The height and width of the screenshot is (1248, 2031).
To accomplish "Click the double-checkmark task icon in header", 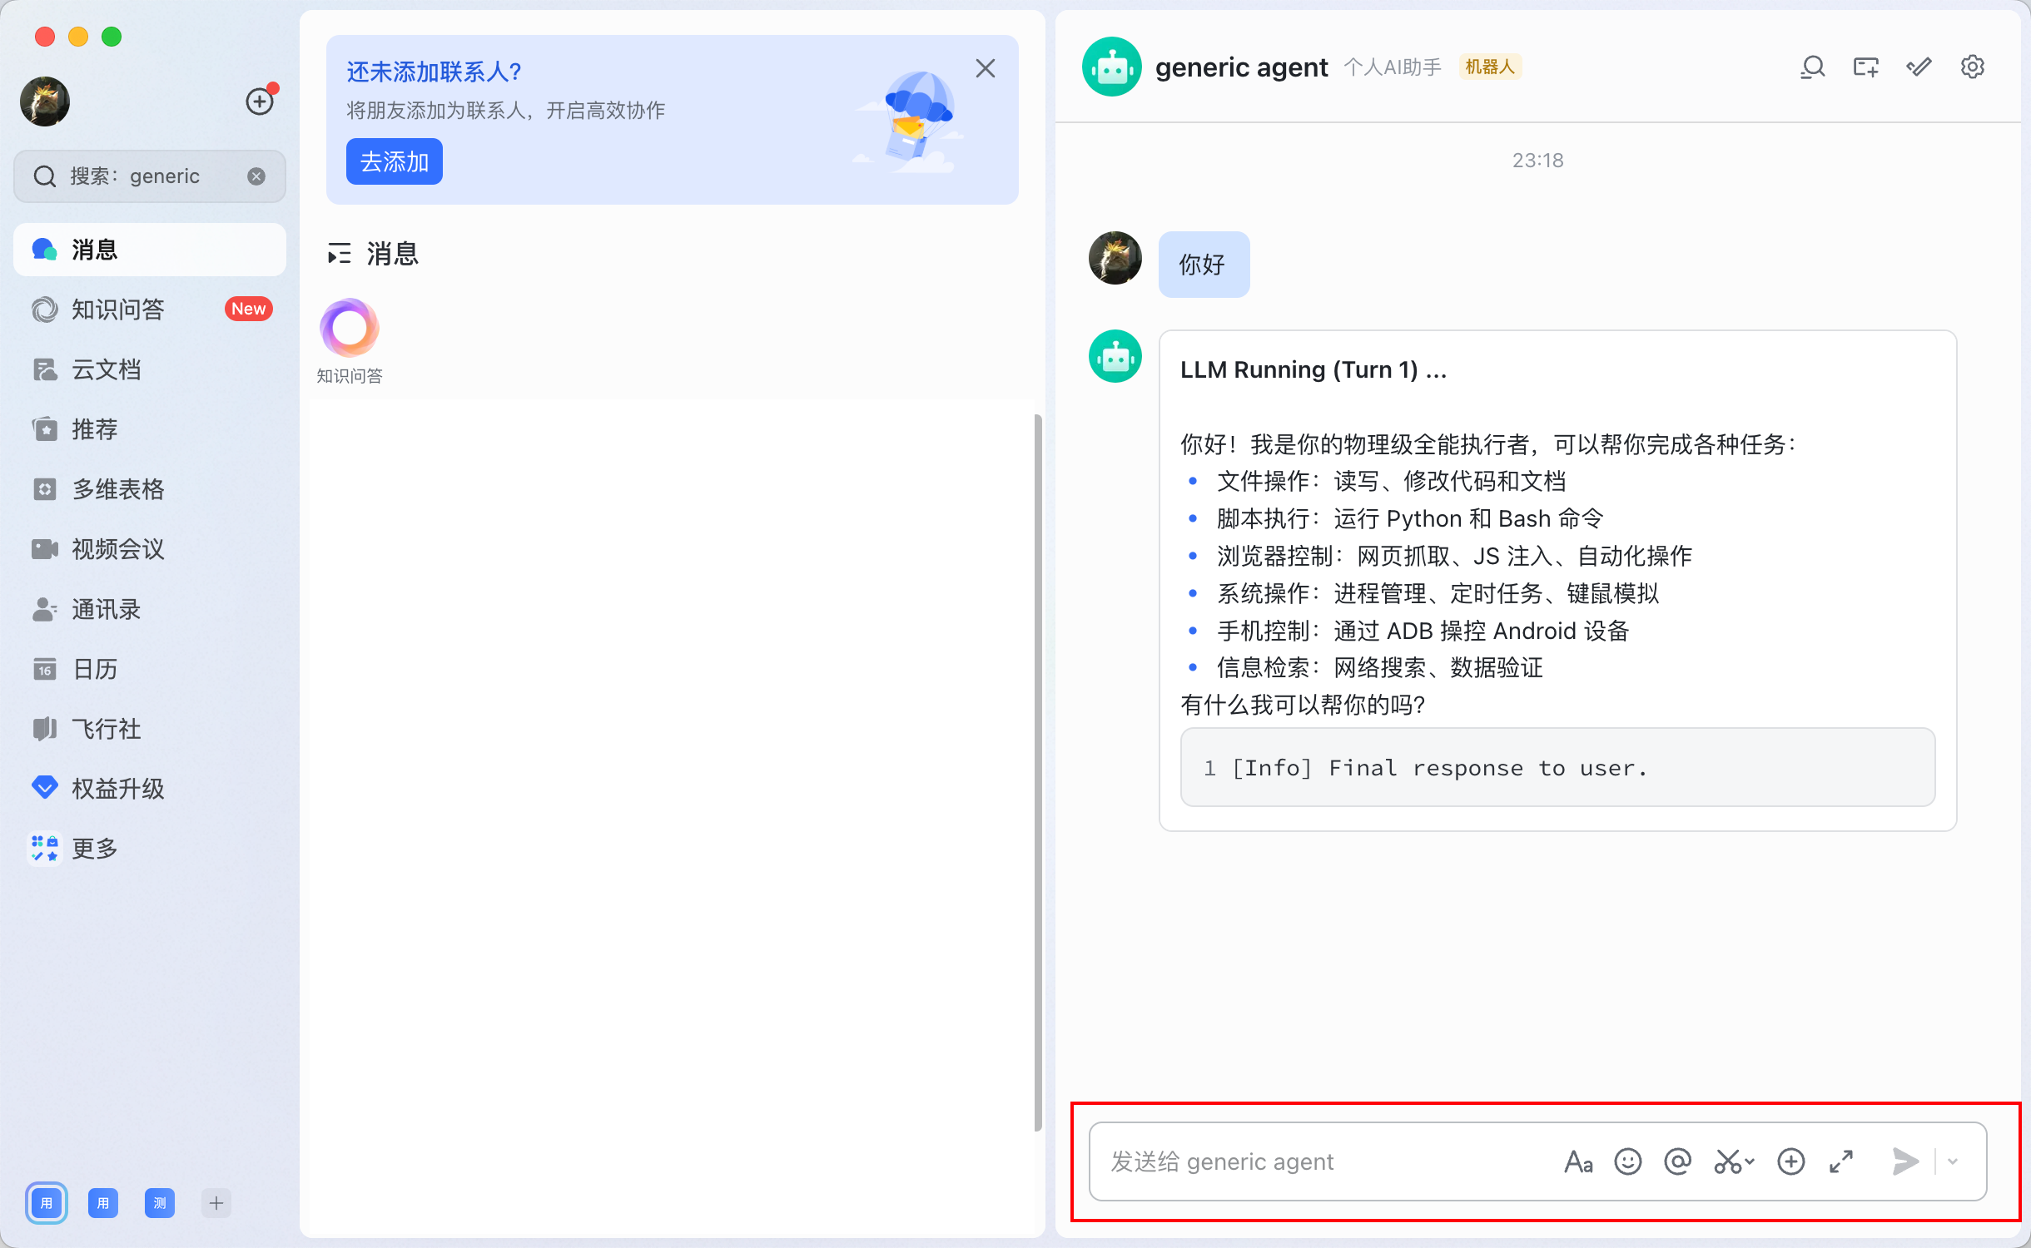I will tap(1919, 67).
